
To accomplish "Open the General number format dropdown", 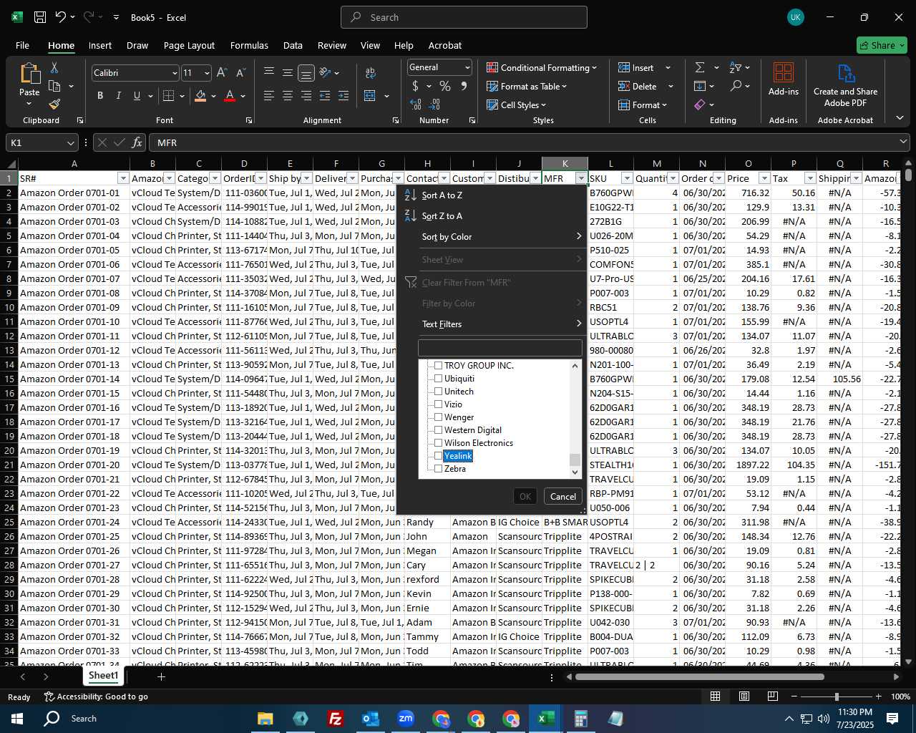I will (x=467, y=67).
